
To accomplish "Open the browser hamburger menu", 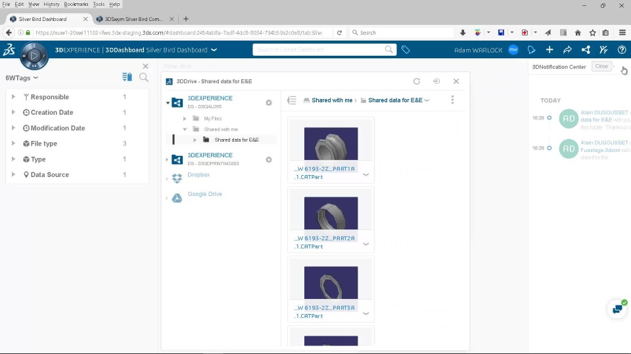I will click(622, 33).
